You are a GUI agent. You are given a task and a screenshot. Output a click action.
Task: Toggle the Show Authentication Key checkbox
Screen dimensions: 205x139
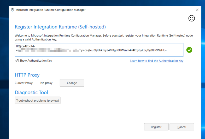[x=17, y=61]
